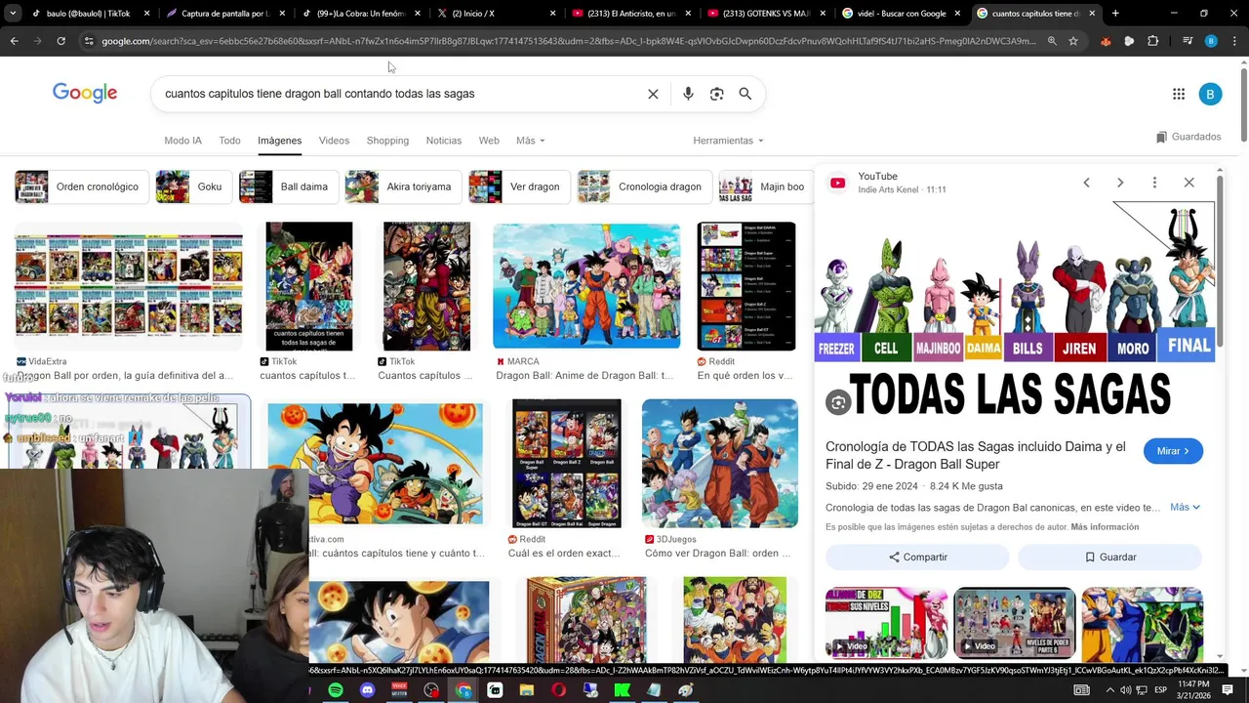Clear the Google search box text
The image size is (1249, 703).
click(x=653, y=94)
